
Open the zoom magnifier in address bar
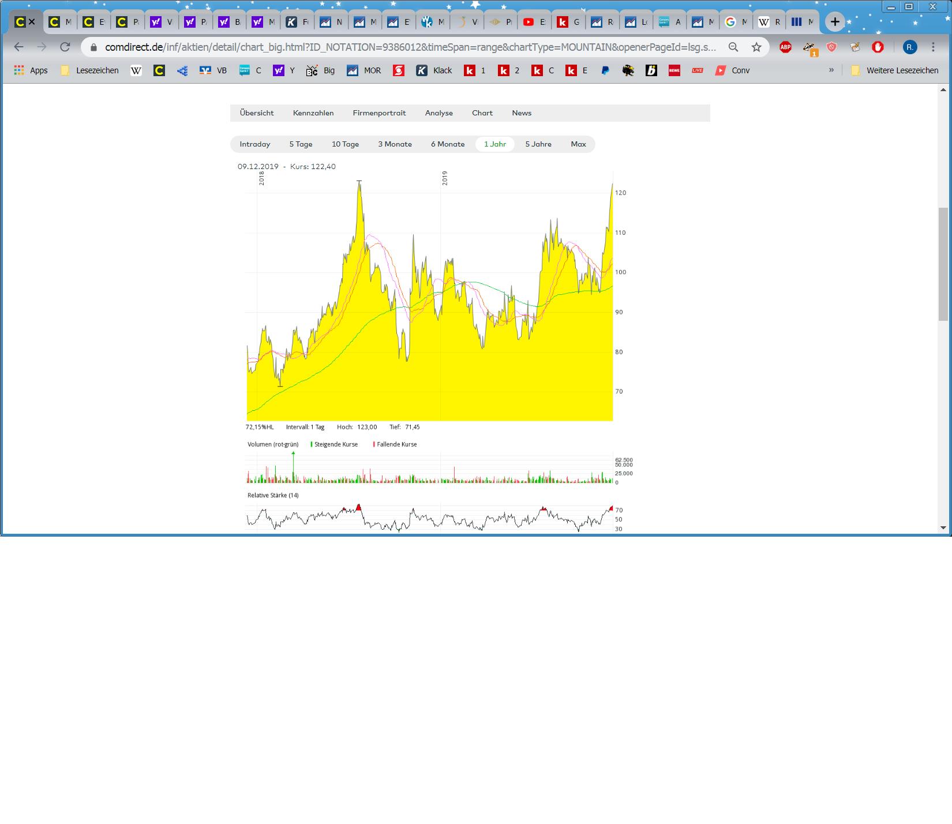pyautogui.click(x=733, y=47)
